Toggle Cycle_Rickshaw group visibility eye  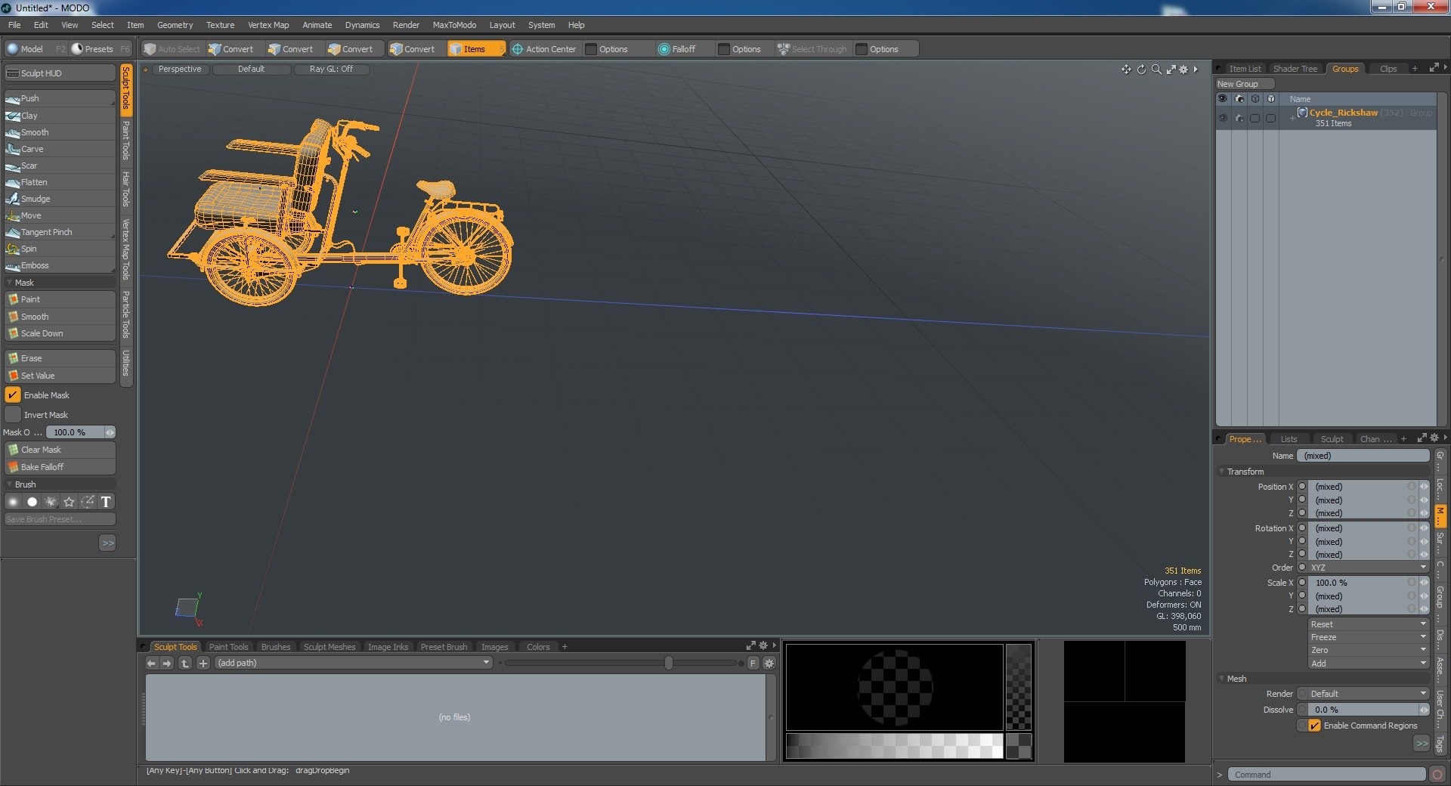(1223, 118)
